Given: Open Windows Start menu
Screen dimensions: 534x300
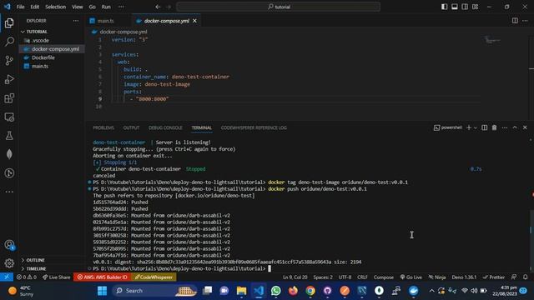Looking at the screenshot, I should tap(102, 291).
